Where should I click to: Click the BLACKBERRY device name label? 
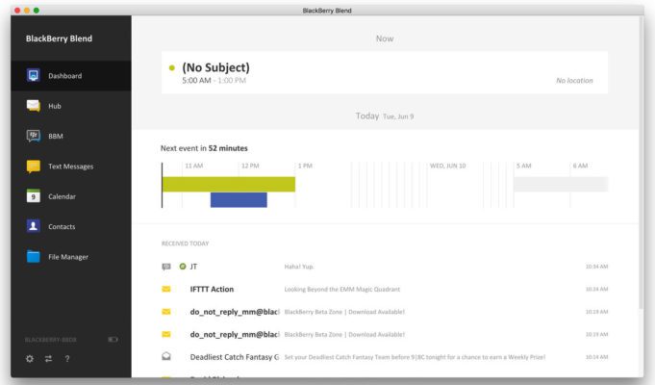(51, 340)
